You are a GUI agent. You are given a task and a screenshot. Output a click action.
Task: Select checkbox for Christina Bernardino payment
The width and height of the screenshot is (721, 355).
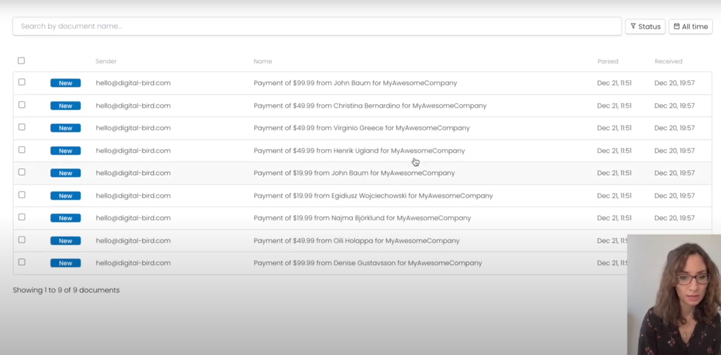pyautogui.click(x=22, y=105)
